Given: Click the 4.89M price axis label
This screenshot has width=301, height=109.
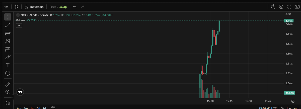Looking at the screenshot, I should (289, 54).
